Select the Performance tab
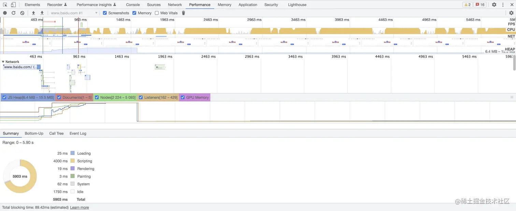This screenshot has width=516, height=211. pos(200,5)
